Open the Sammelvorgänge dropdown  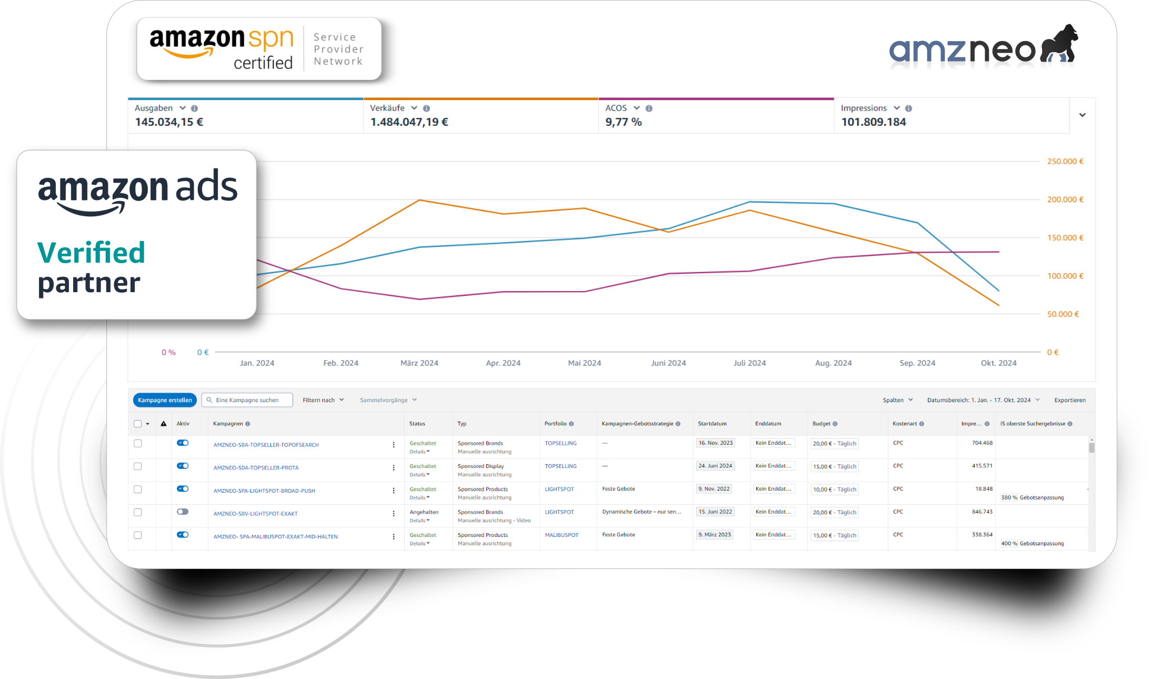coord(388,400)
